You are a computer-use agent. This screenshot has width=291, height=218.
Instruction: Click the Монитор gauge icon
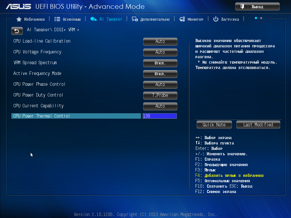click(182, 19)
